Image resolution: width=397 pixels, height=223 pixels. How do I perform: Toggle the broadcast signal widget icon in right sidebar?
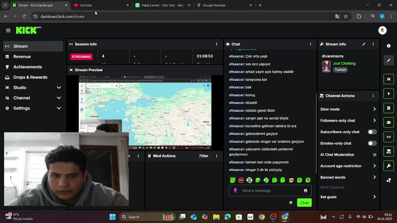[x=389, y=137]
